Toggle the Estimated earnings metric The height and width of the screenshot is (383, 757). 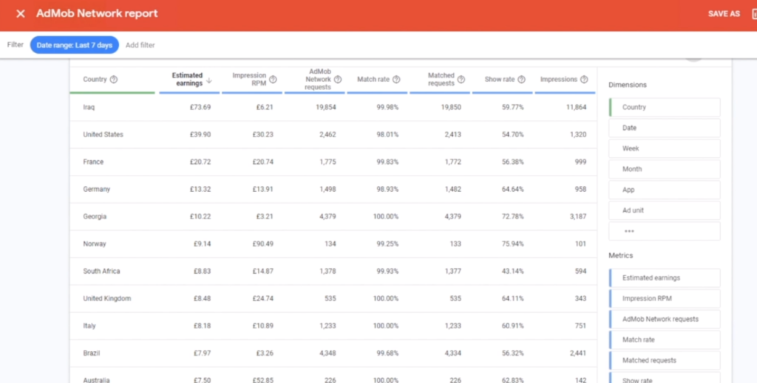665,278
